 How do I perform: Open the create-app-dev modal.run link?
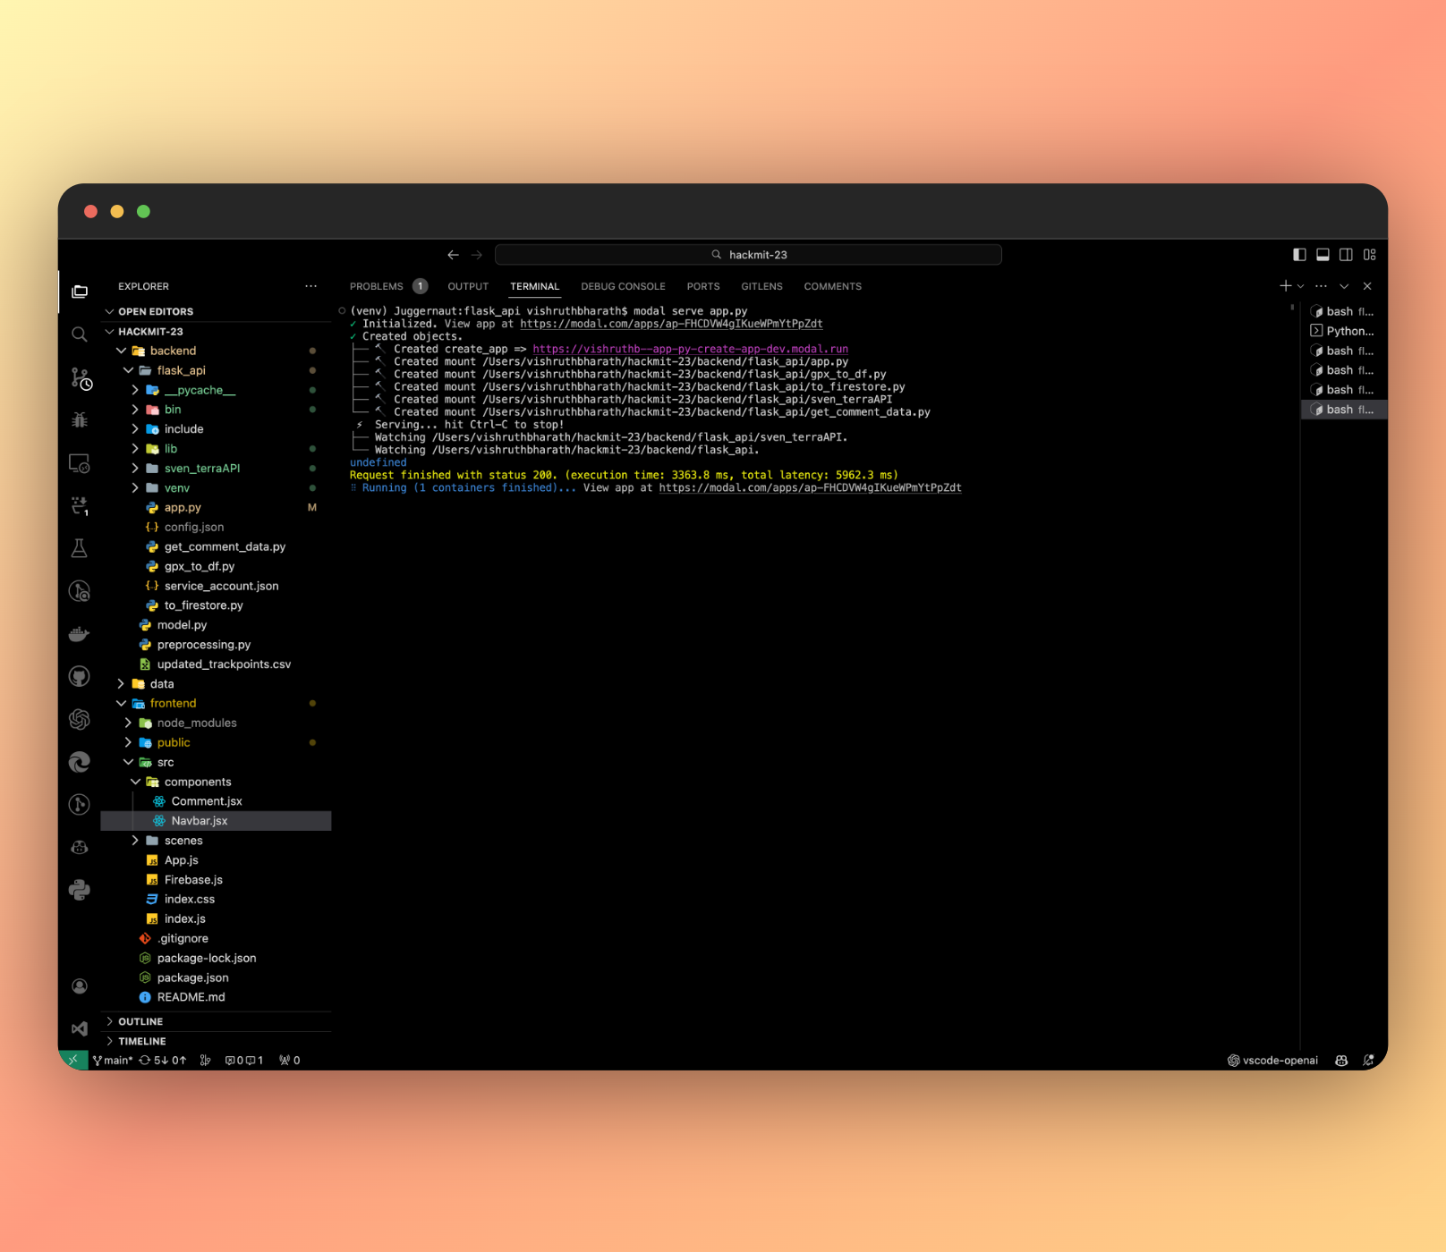[690, 350]
